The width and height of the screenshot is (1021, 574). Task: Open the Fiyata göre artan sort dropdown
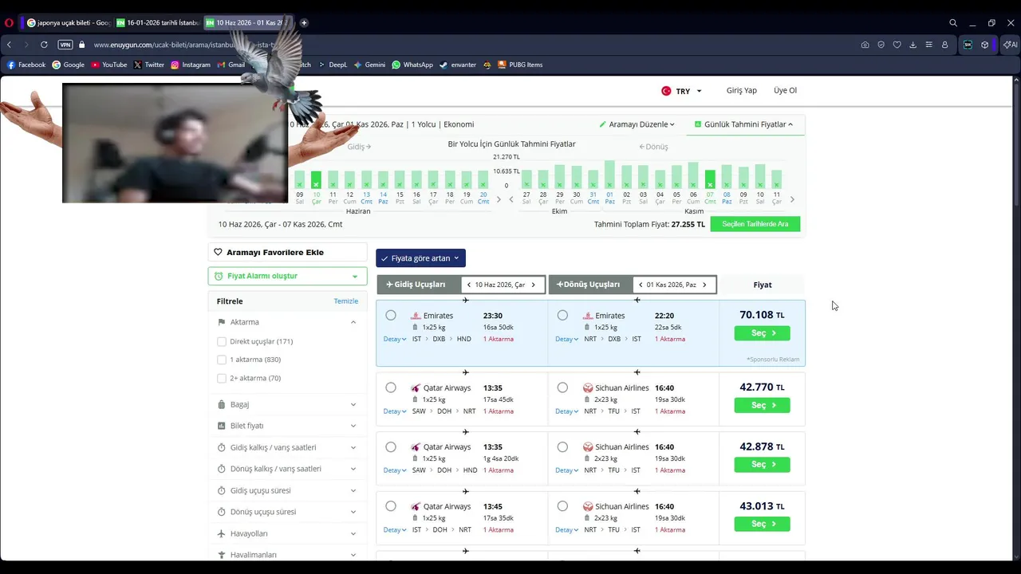(420, 258)
